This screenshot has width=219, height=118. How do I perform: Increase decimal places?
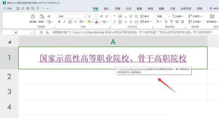[177, 22]
